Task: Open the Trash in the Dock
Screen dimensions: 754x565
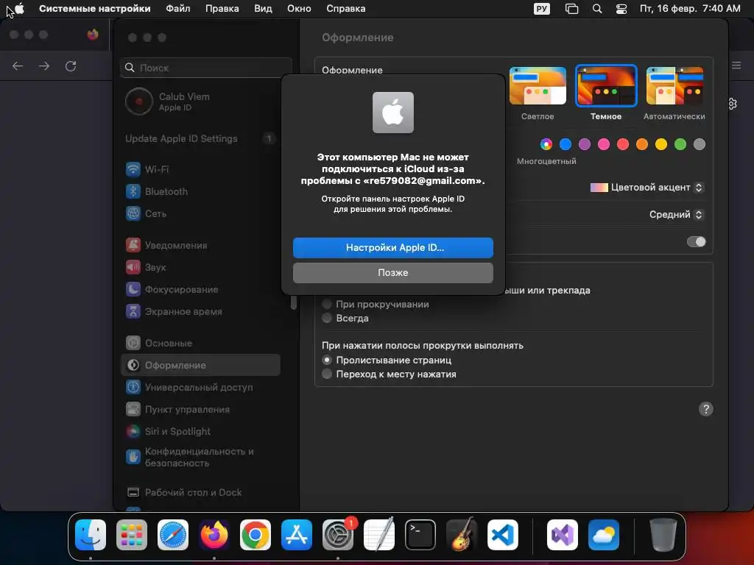Action: coord(663,535)
